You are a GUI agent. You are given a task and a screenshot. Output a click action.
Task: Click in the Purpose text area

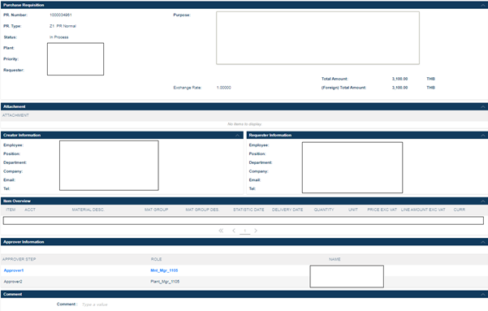pos(317,38)
